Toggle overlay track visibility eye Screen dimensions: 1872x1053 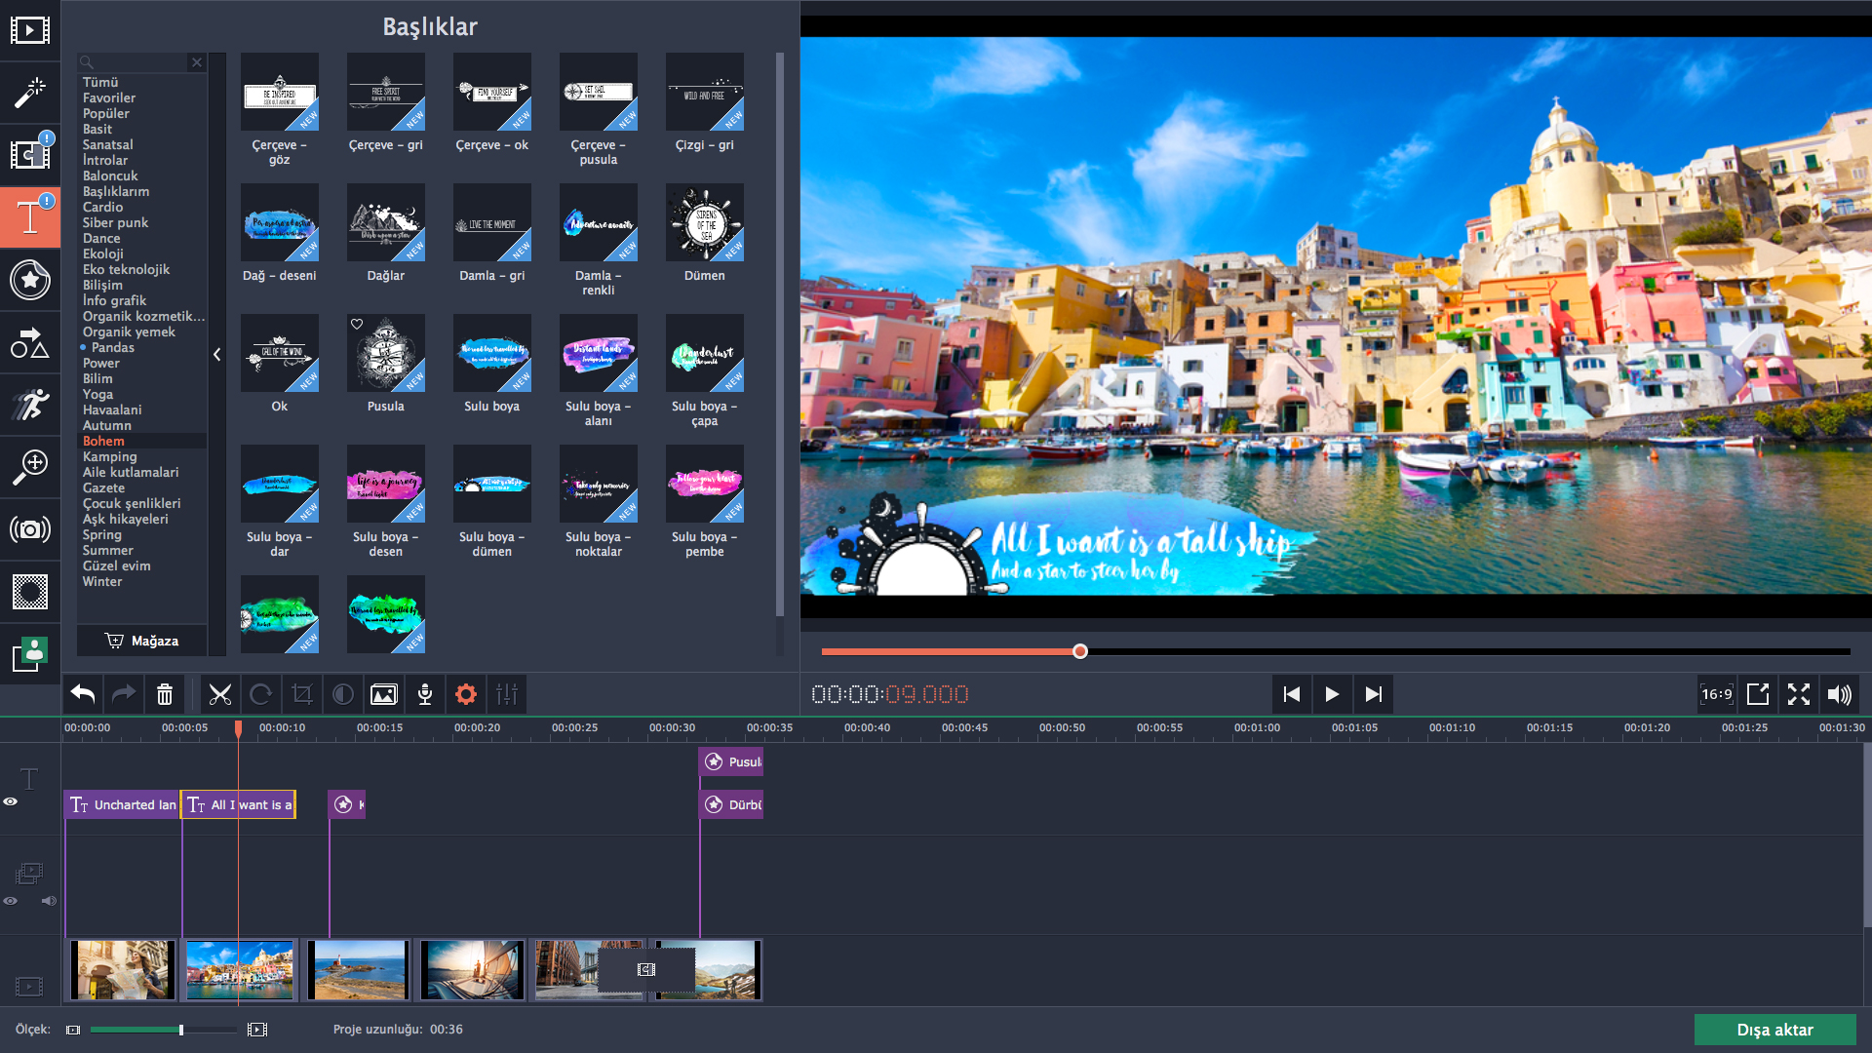(x=11, y=901)
